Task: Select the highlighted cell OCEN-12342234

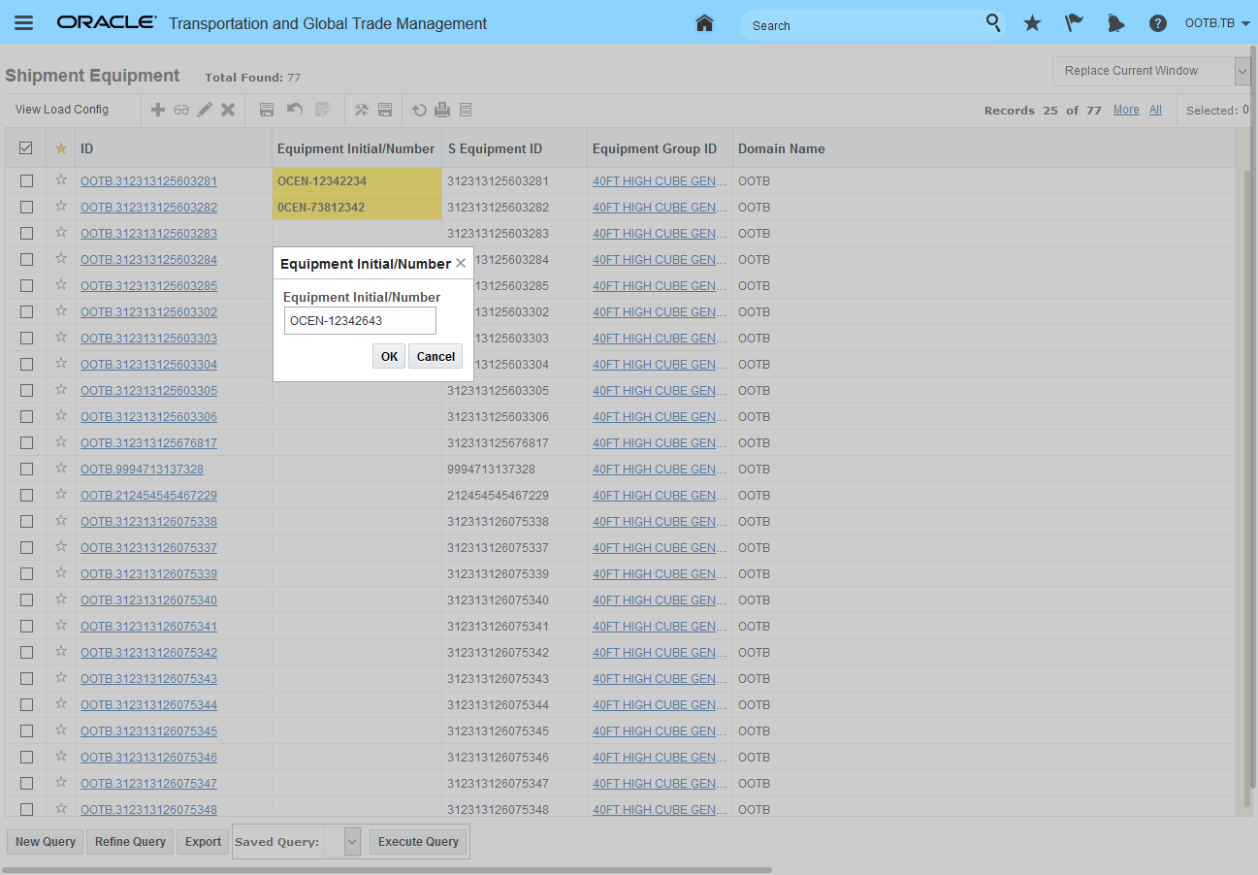Action: (357, 180)
